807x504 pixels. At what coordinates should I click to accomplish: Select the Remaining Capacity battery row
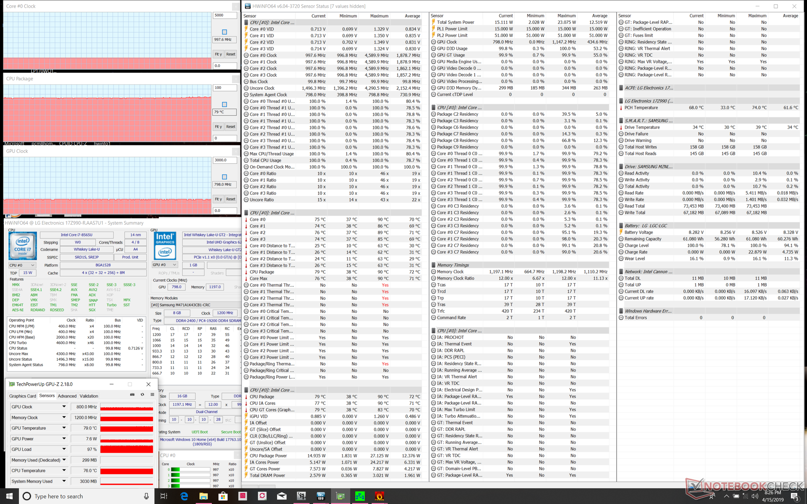[709, 239]
